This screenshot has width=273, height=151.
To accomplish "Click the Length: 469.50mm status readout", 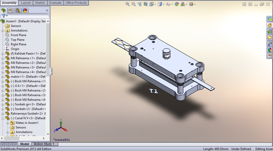I will [x=216, y=149].
